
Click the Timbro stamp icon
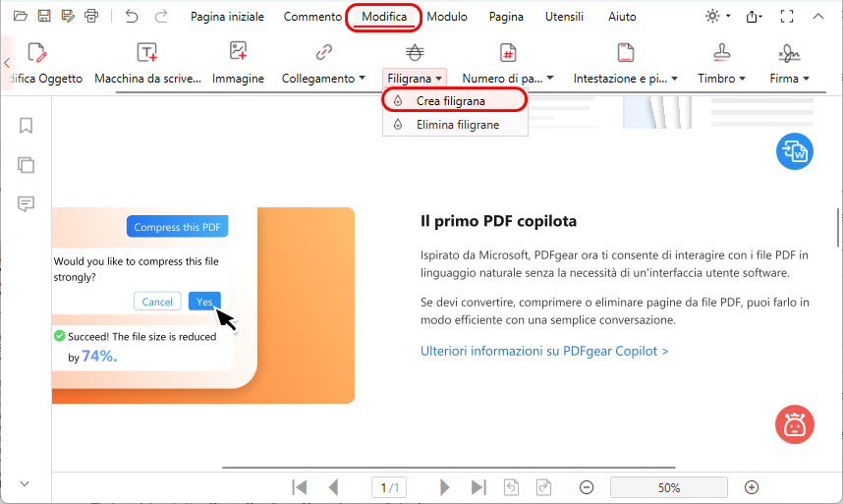721,52
